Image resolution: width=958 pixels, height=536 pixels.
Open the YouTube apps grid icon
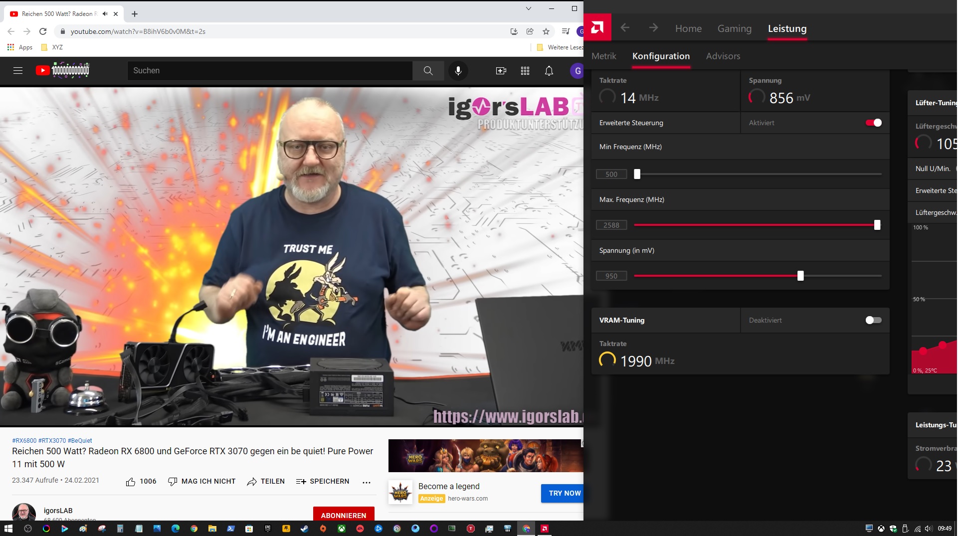525,71
